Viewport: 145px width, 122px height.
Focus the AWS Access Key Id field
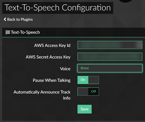click(x=110, y=45)
